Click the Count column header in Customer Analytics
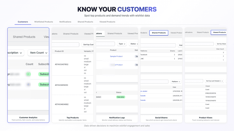 coord(29,64)
